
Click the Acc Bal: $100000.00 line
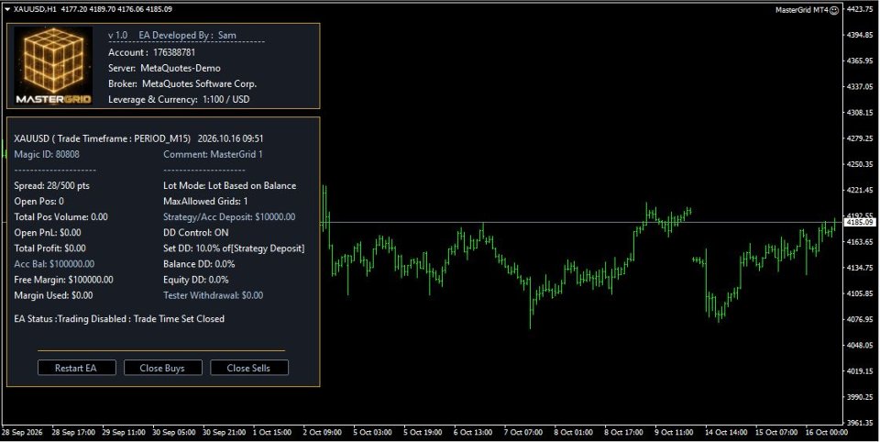click(x=54, y=264)
